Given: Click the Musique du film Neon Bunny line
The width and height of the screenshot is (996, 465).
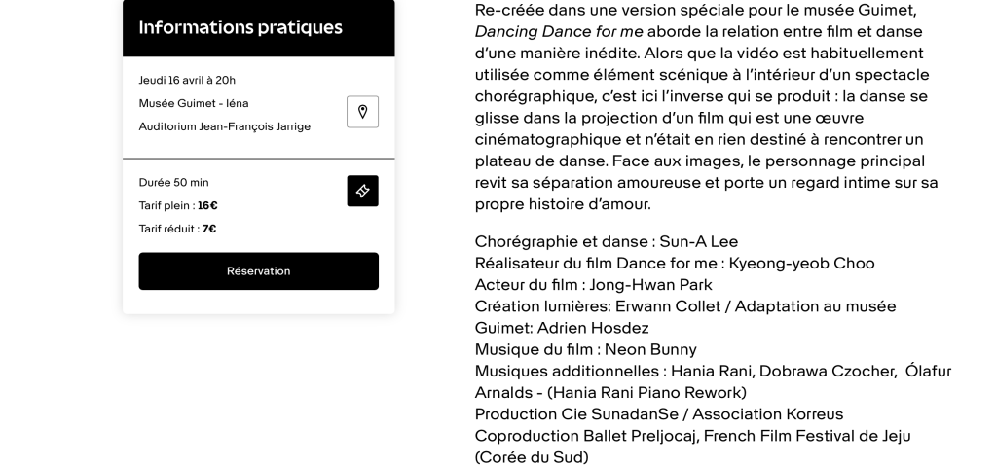Looking at the screenshot, I should point(585,349).
